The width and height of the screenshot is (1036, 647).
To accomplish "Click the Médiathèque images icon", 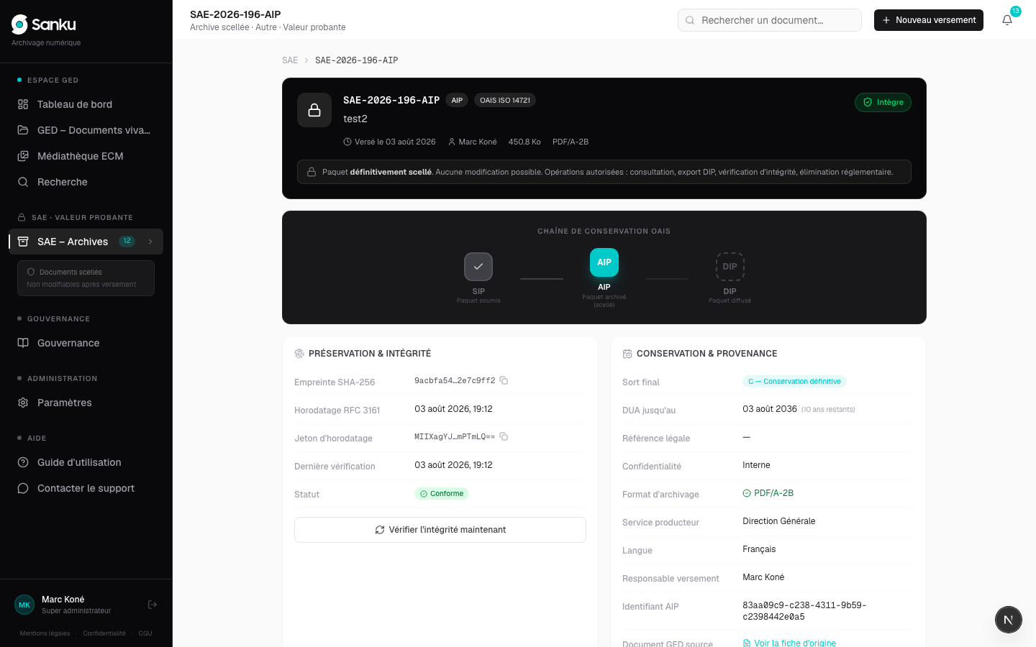I will click(23, 156).
